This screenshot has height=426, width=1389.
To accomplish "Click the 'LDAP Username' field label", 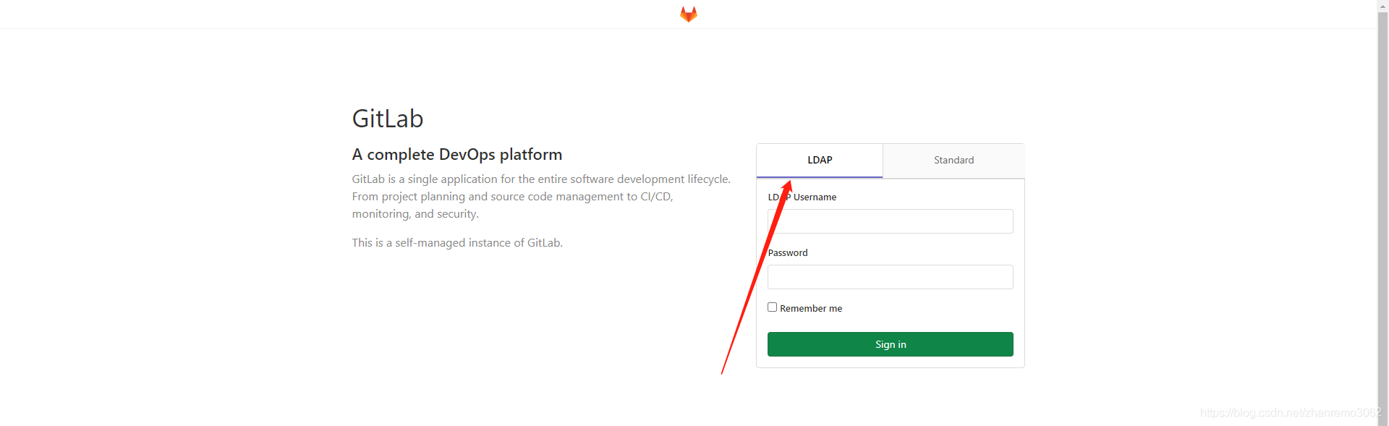I will point(802,197).
